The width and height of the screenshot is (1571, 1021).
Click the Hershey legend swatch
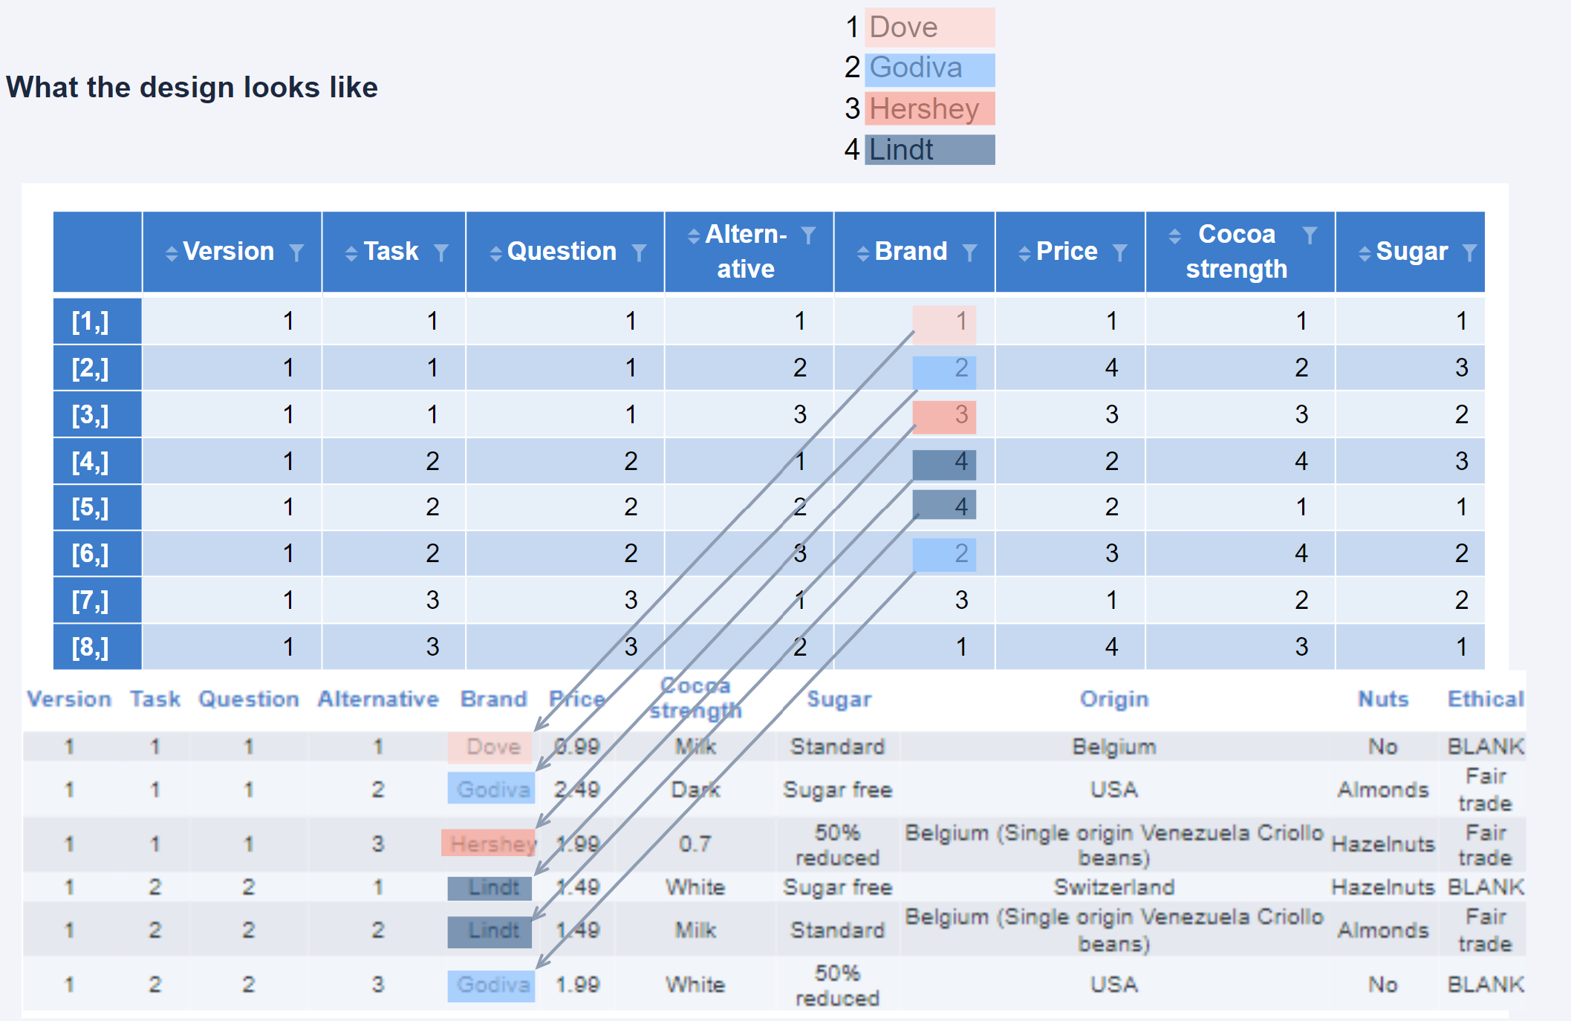(930, 108)
